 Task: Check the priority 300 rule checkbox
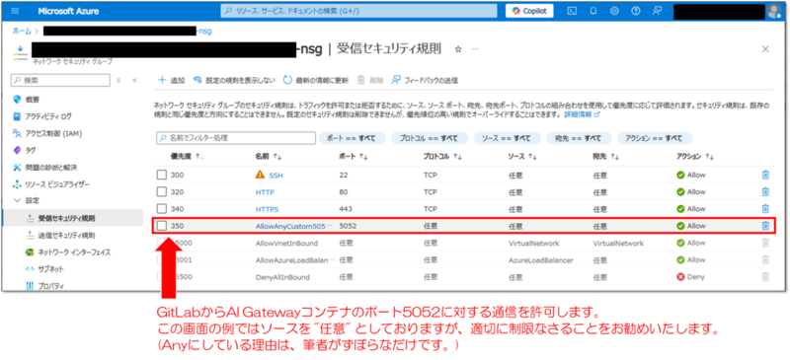(161, 176)
